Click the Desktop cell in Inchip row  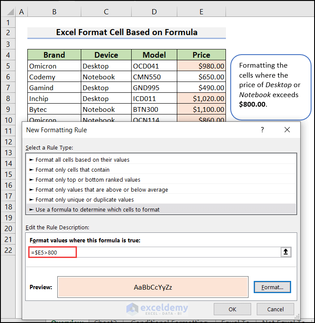[106, 98]
